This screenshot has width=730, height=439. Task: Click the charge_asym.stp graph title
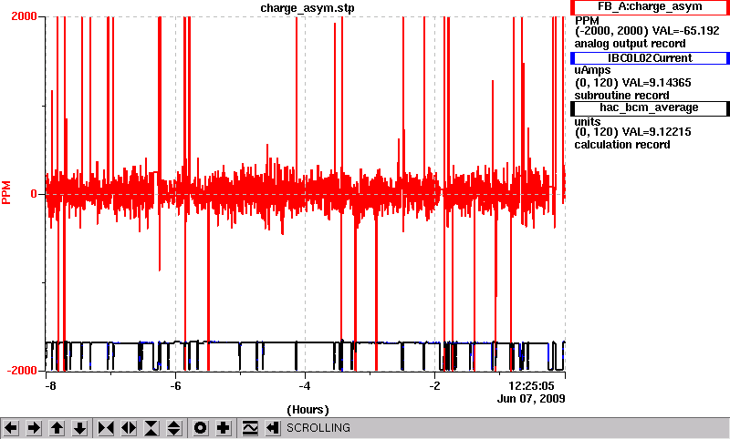click(x=308, y=8)
